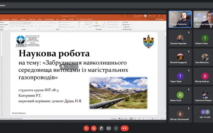Click Восстановить in the slides group
The image size is (213, 133).
click(x=4, y=24)
